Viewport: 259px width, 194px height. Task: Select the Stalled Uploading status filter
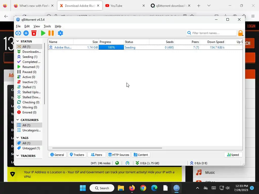point(29,92)
